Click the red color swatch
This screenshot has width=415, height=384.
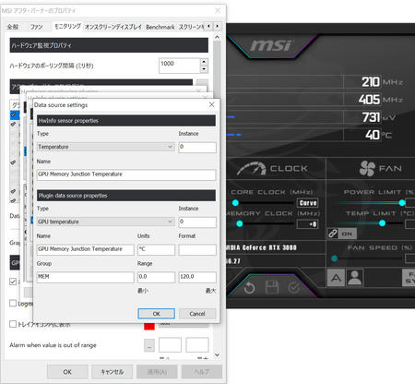point(149,326)
